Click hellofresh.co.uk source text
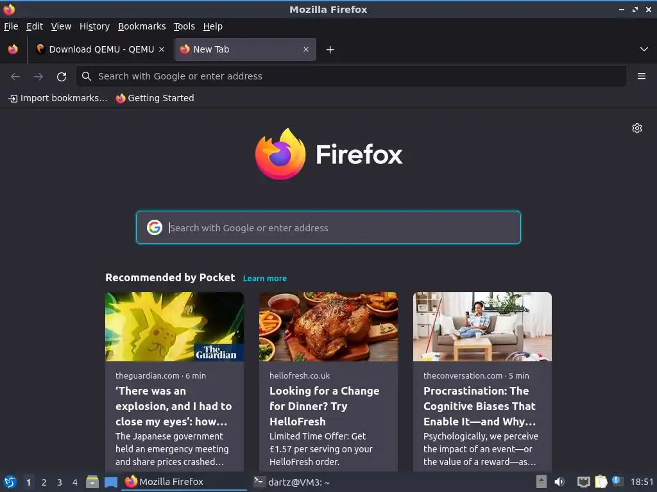Viewport: 657px width, 492px height. (300, 375)
